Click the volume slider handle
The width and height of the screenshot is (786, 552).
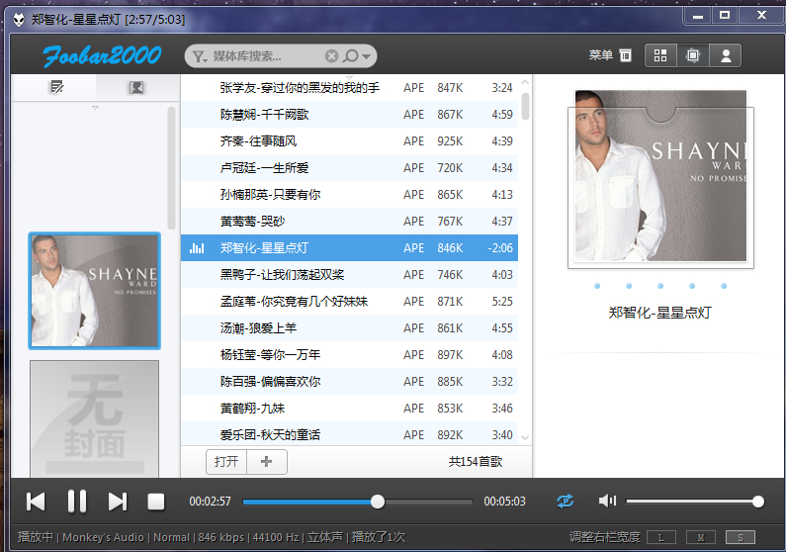pyautogui.click(x=758, y=502)
